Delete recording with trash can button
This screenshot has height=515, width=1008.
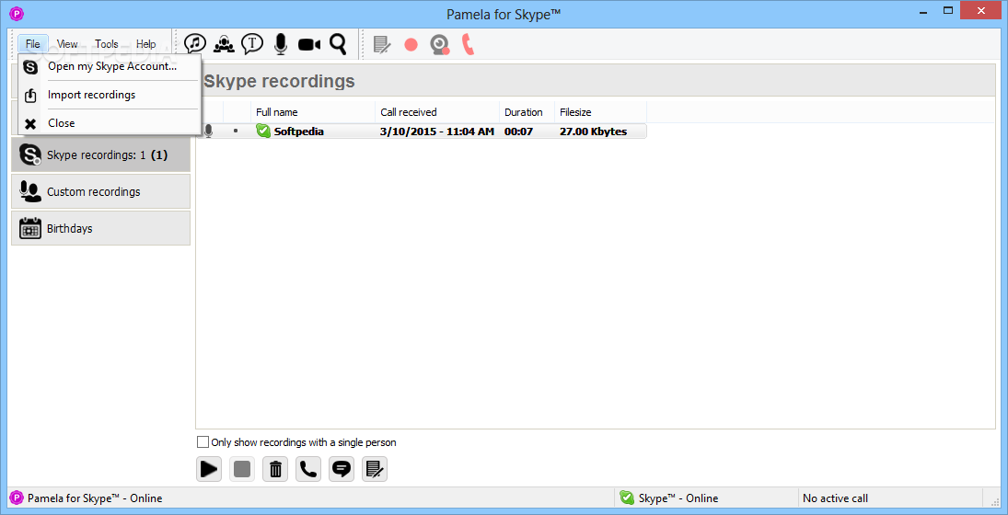276,469
